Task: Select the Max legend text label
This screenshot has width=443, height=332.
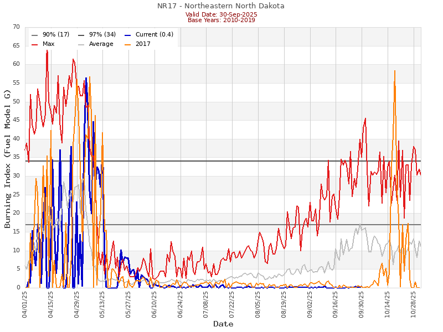Action: pos(48,44)
